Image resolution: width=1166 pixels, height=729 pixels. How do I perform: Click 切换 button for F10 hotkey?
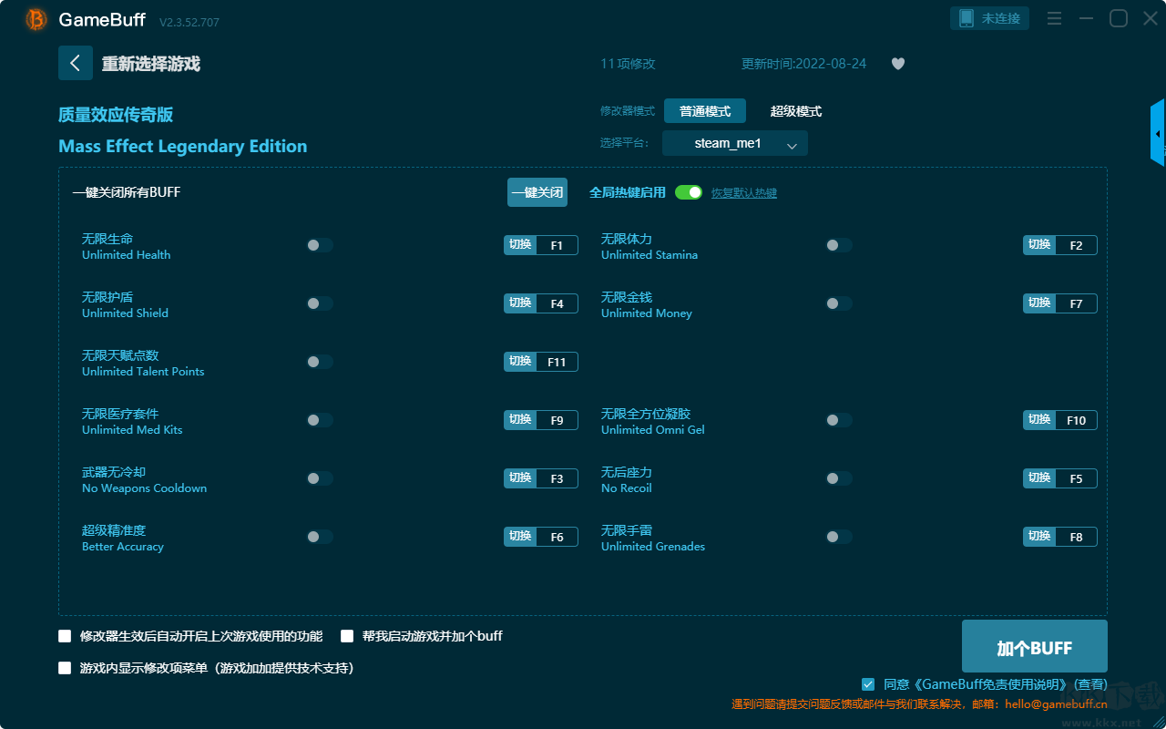[1039, 420]
